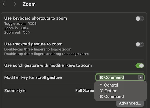Open the Zoom style Full Screen dropdown

[x=85, y=90]
